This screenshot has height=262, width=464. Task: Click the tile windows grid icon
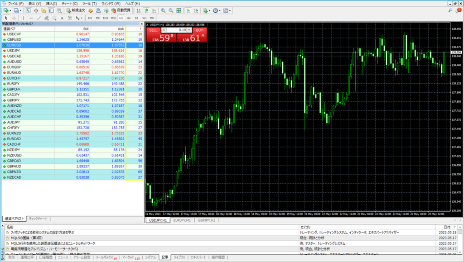[179, 10]
